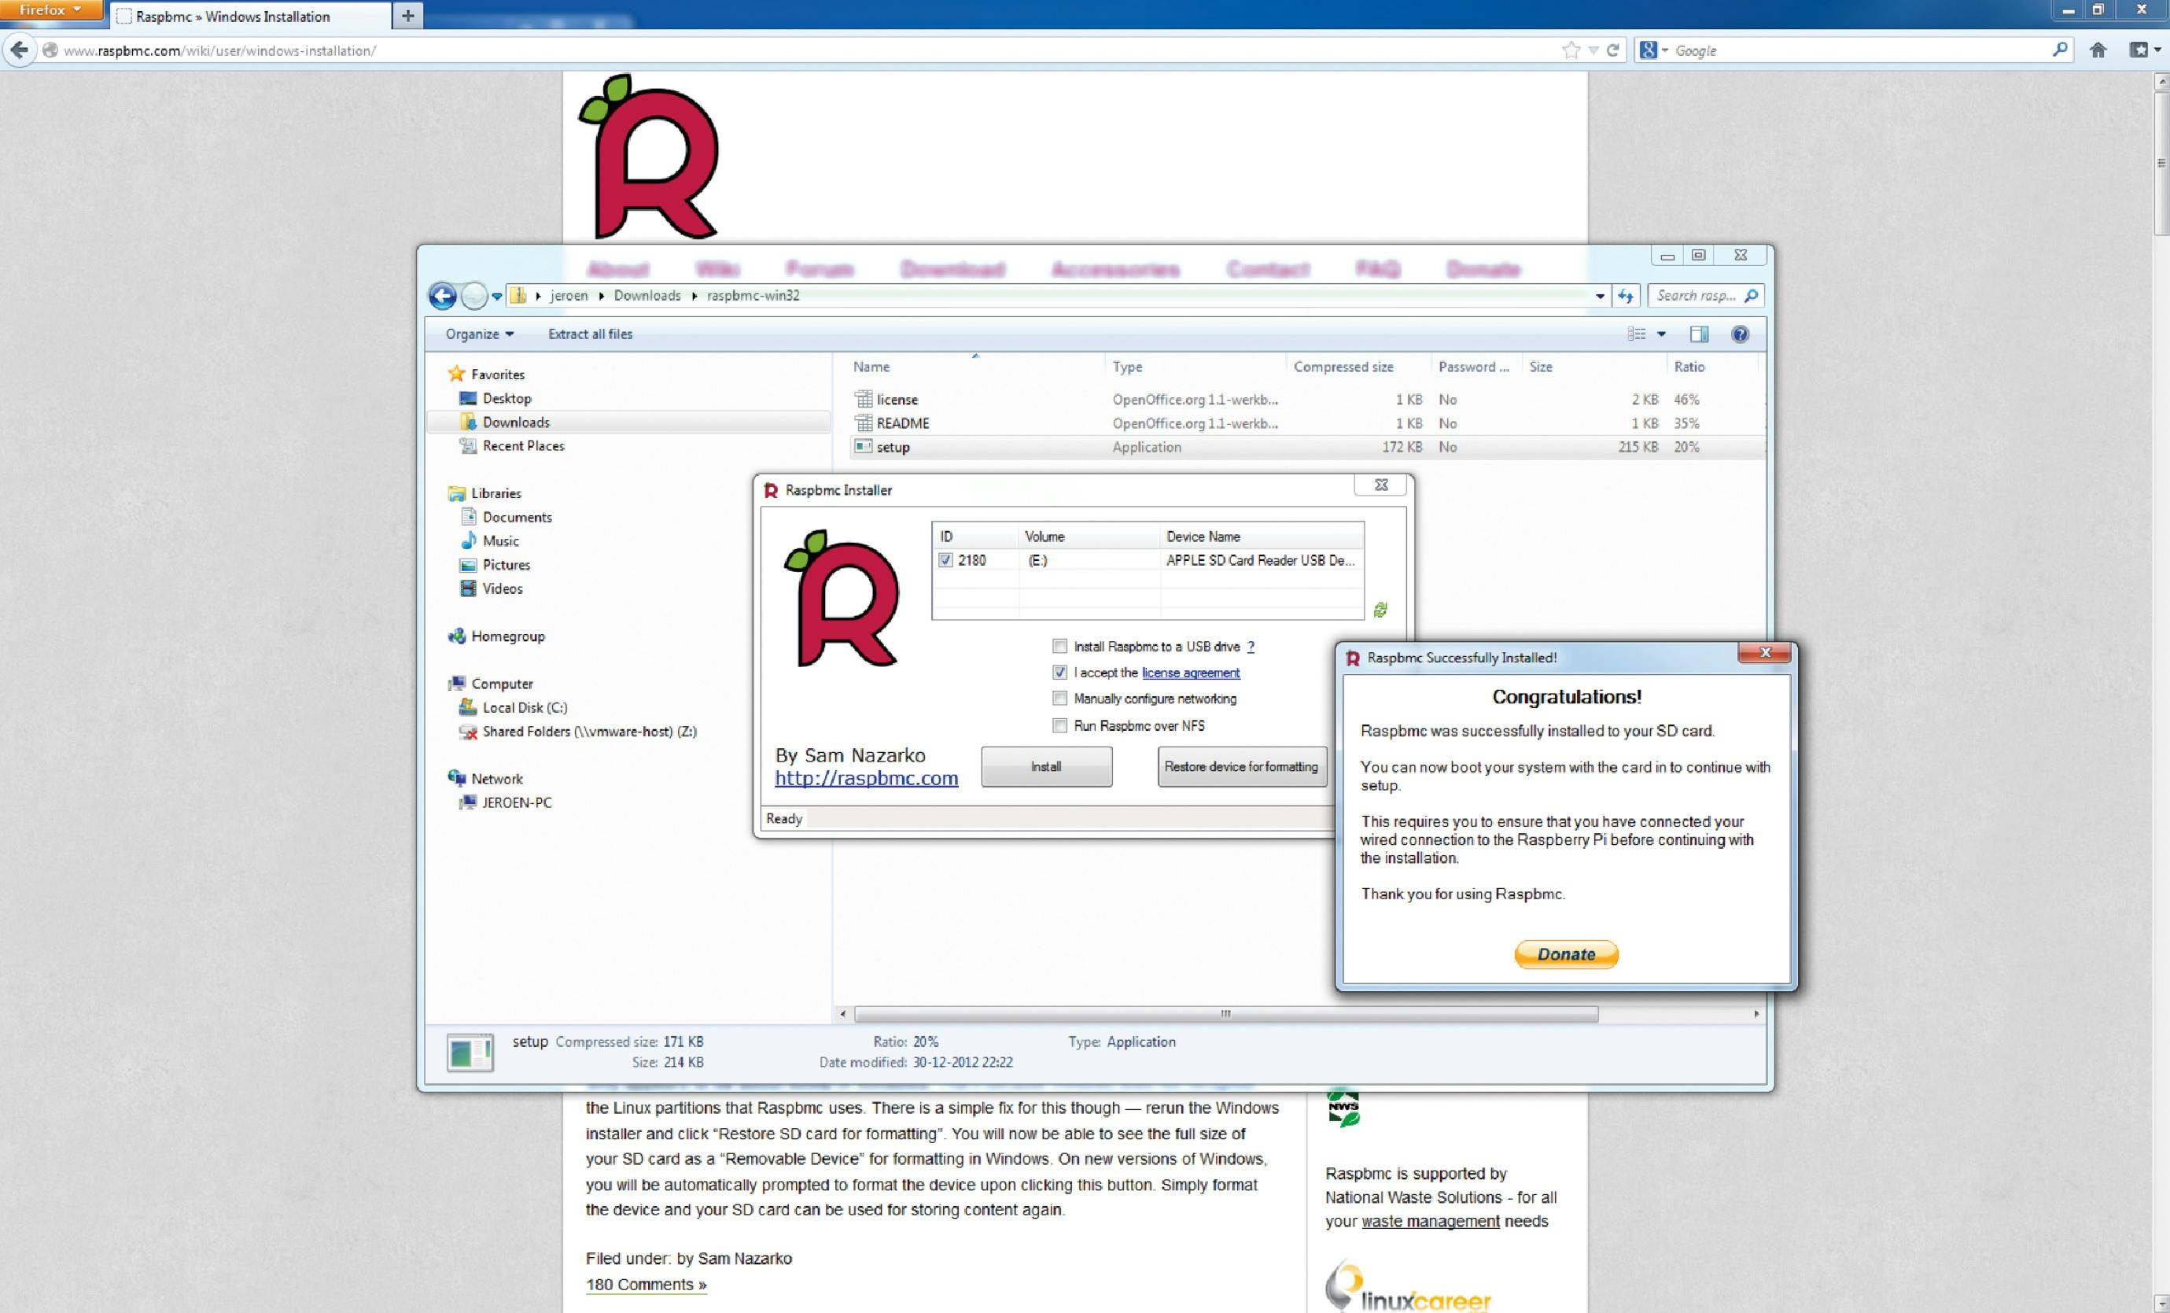Open the Firefox menu button
The image size is (2170, 1313).
[x=51, y=10]
